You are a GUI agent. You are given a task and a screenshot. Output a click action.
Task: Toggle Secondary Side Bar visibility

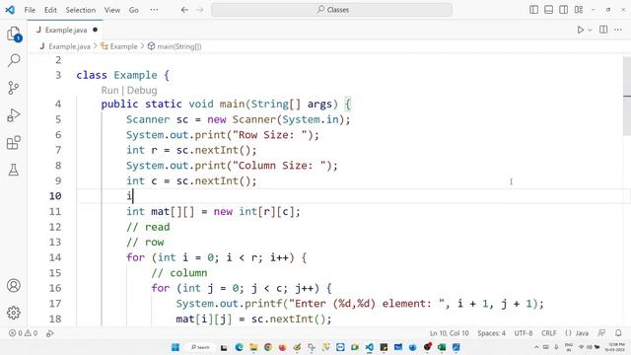pyautogui.click(x=563, y=10)
